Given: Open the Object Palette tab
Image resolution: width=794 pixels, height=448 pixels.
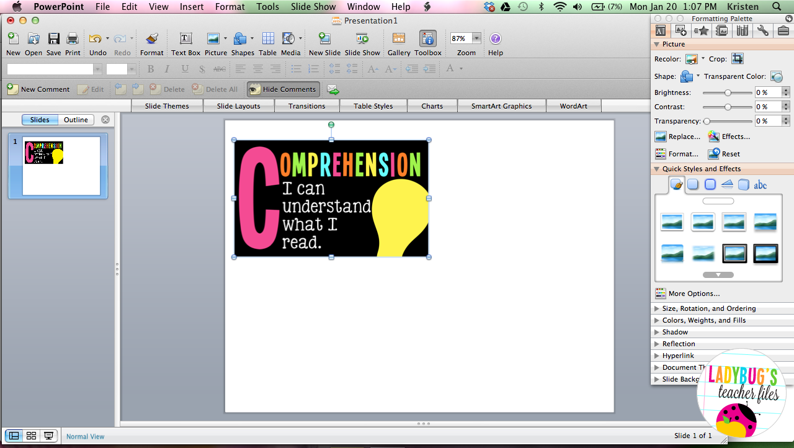Looking at the screenshot, I should [681, 30].
